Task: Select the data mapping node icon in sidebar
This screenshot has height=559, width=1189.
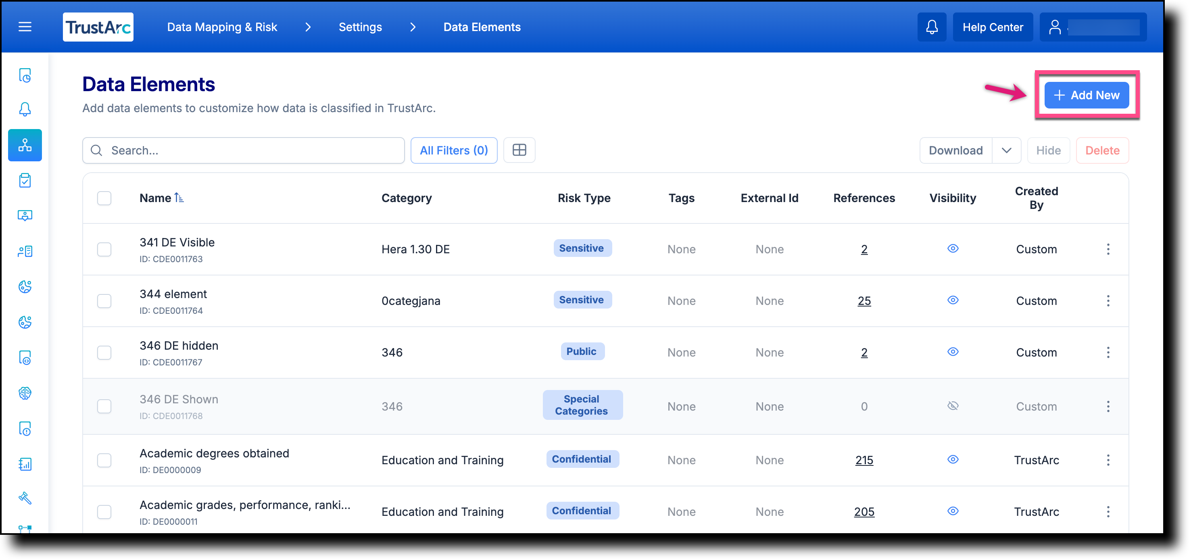Action: pos(25,145)
